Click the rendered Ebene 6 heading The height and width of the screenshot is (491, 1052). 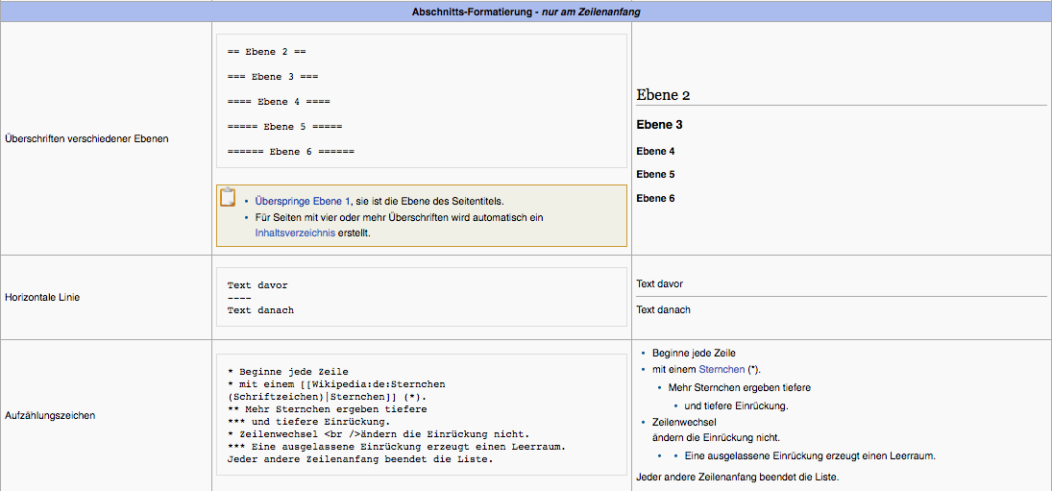655,198
